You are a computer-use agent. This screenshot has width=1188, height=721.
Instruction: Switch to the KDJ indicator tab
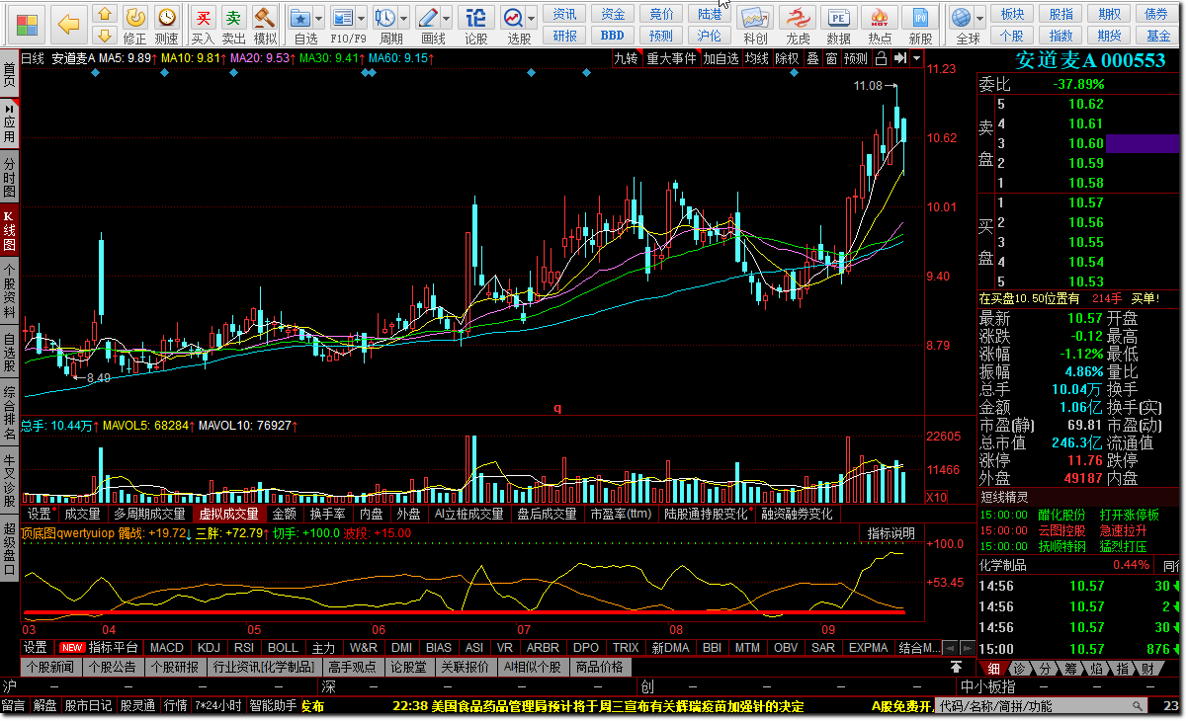click(209, 648)
